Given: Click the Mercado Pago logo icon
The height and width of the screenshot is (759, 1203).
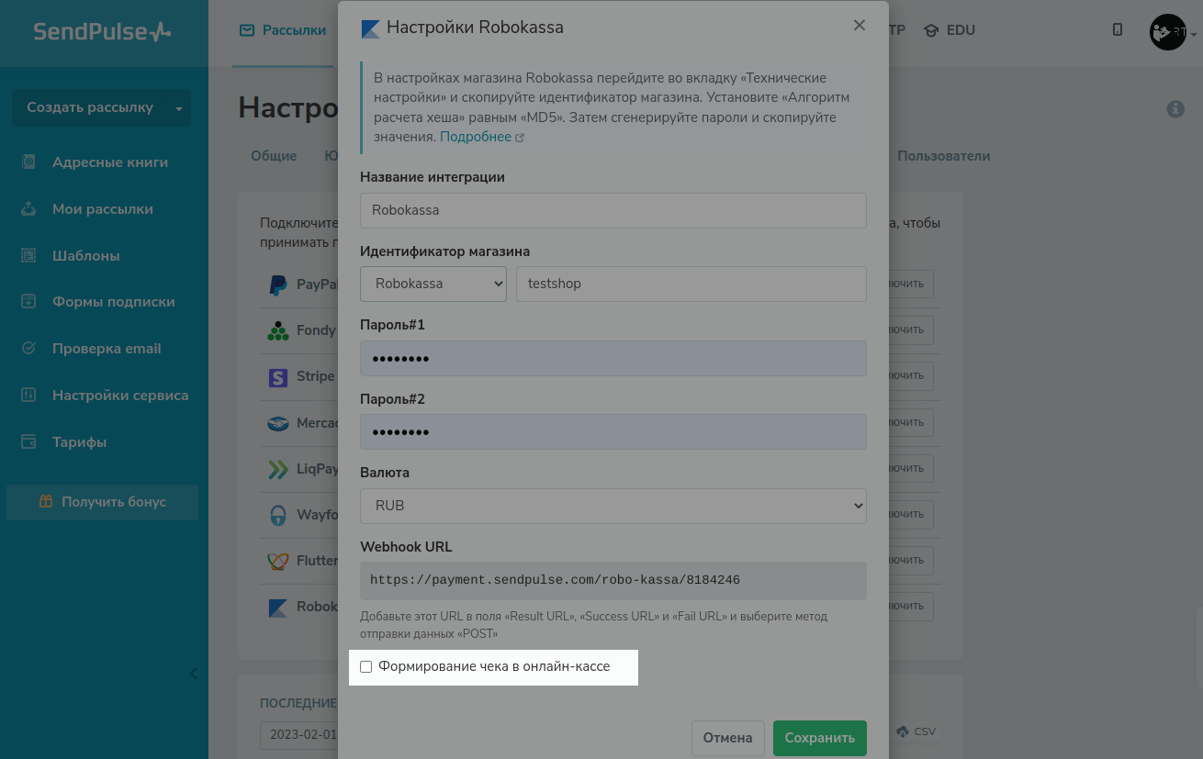Looking at the screenshot, I should click(x=277, y=423).
